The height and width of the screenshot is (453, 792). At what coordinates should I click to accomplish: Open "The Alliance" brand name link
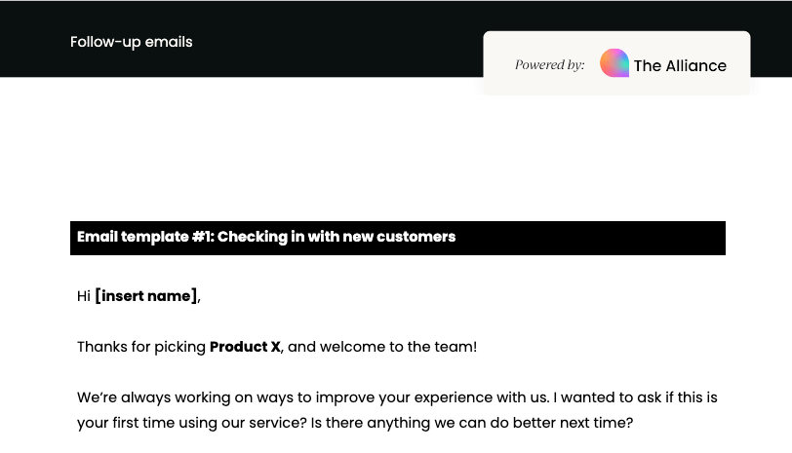(680, 66)
